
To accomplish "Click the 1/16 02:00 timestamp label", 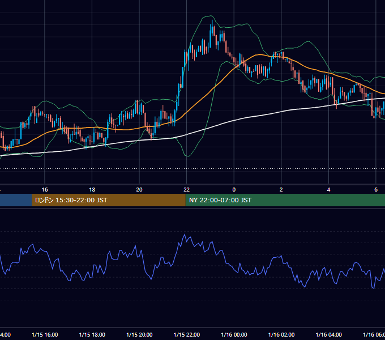I will [x=281, y=334].
